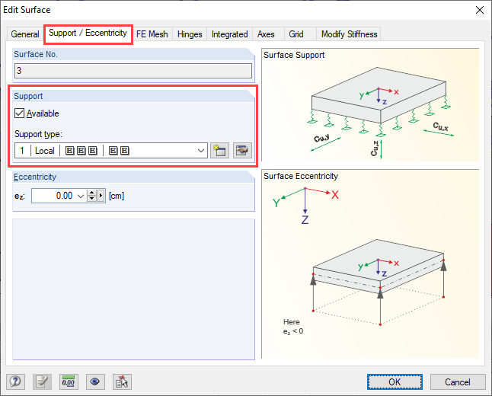This screenshot has width=492, height=396.
Task: Open the Hinges tab
Action: pyautogui.click(x=190, y=34)
